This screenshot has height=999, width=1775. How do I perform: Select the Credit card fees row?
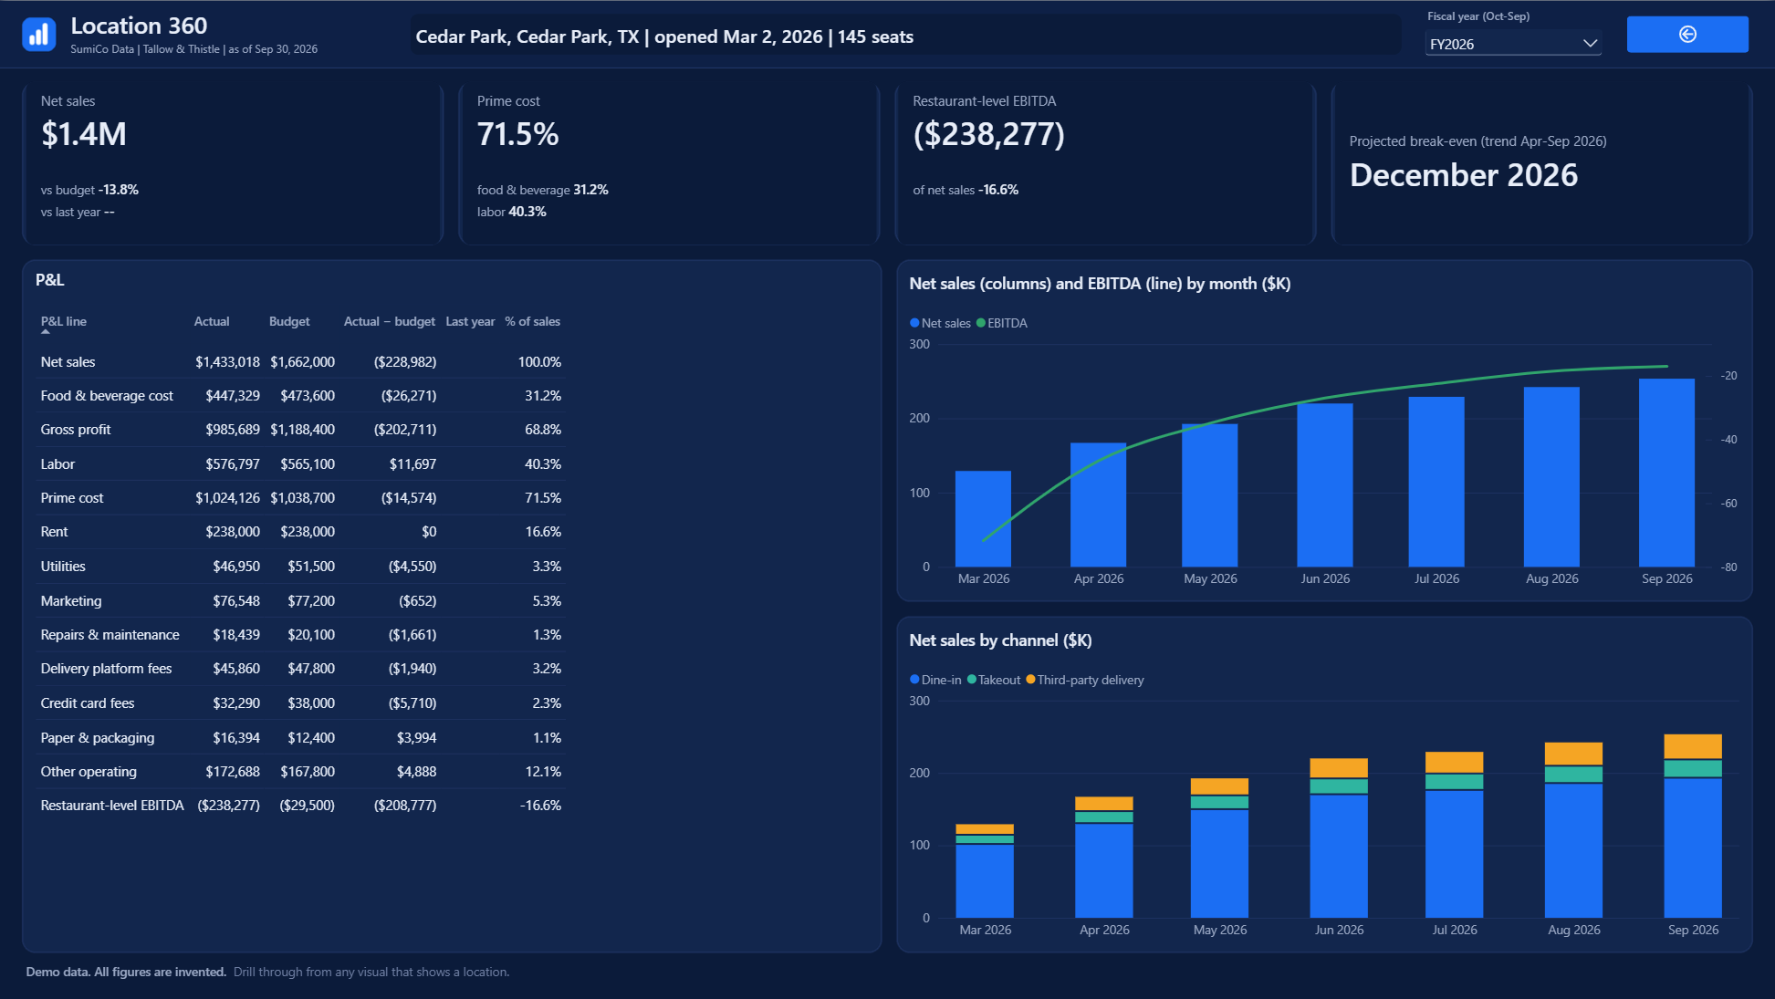pos(301,703)
